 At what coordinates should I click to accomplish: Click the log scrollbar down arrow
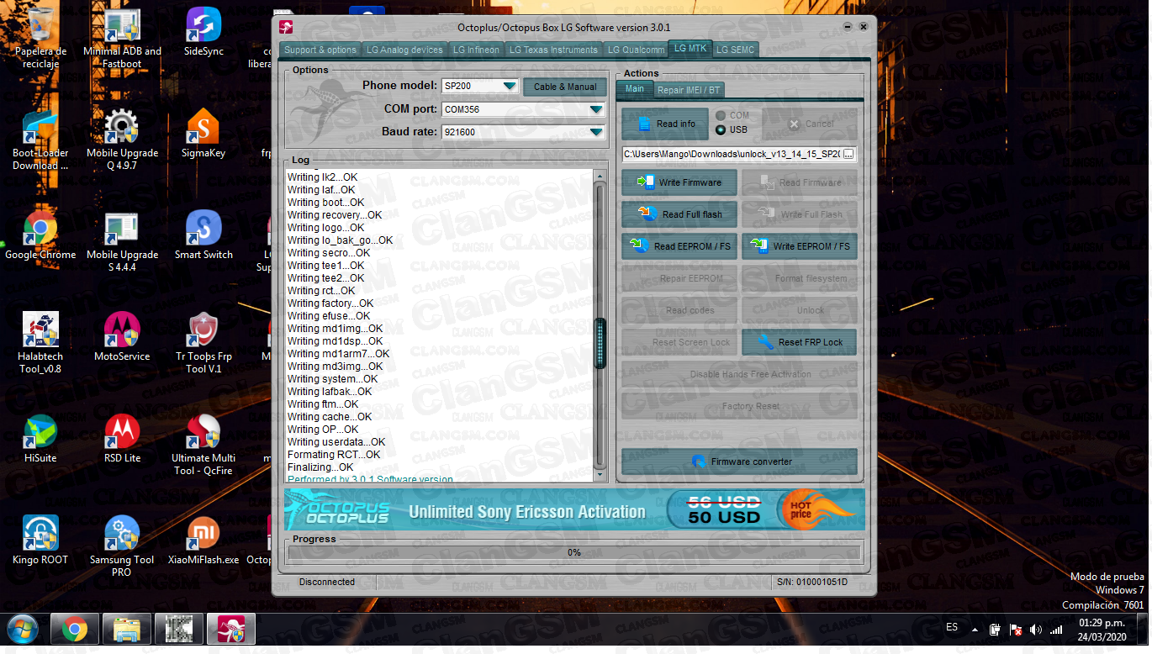(600, 475)
